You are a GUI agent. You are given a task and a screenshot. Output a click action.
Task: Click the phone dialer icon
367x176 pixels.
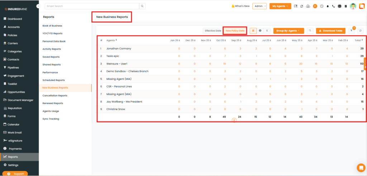(x=333, y=6)
